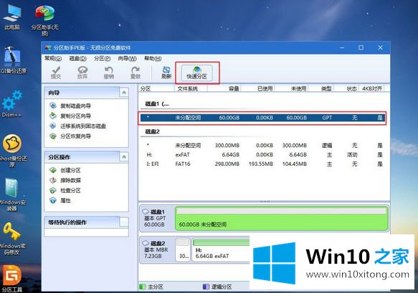This screenshot has width=418, height=293.
Task: Click the 4KB对齐 column header
Action: 372,89
